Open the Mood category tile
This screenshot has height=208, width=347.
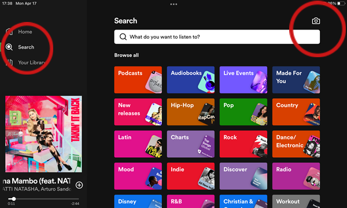pos(138,176)
